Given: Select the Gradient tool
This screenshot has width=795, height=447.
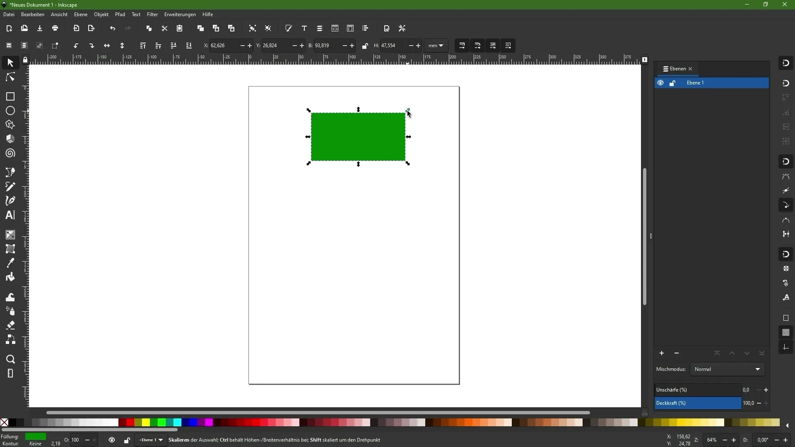Looking at the screenshot, I should [10, 235].
